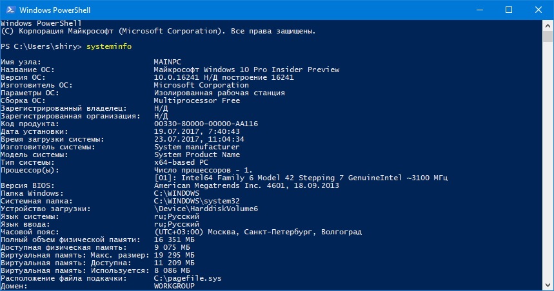Viewport: 554px width, 291px height.
Task: Click the PS C:\Users\shiry> prompt
Action: pos(41,46)
